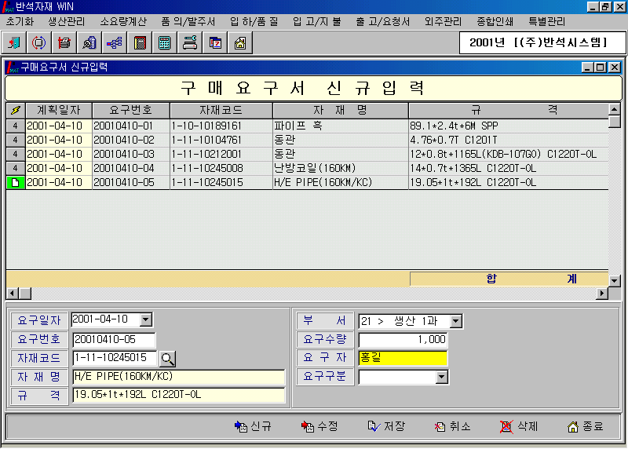Click the 요구수량 quantity input field
Screen dimensions: 628x449
pos(403,340)
